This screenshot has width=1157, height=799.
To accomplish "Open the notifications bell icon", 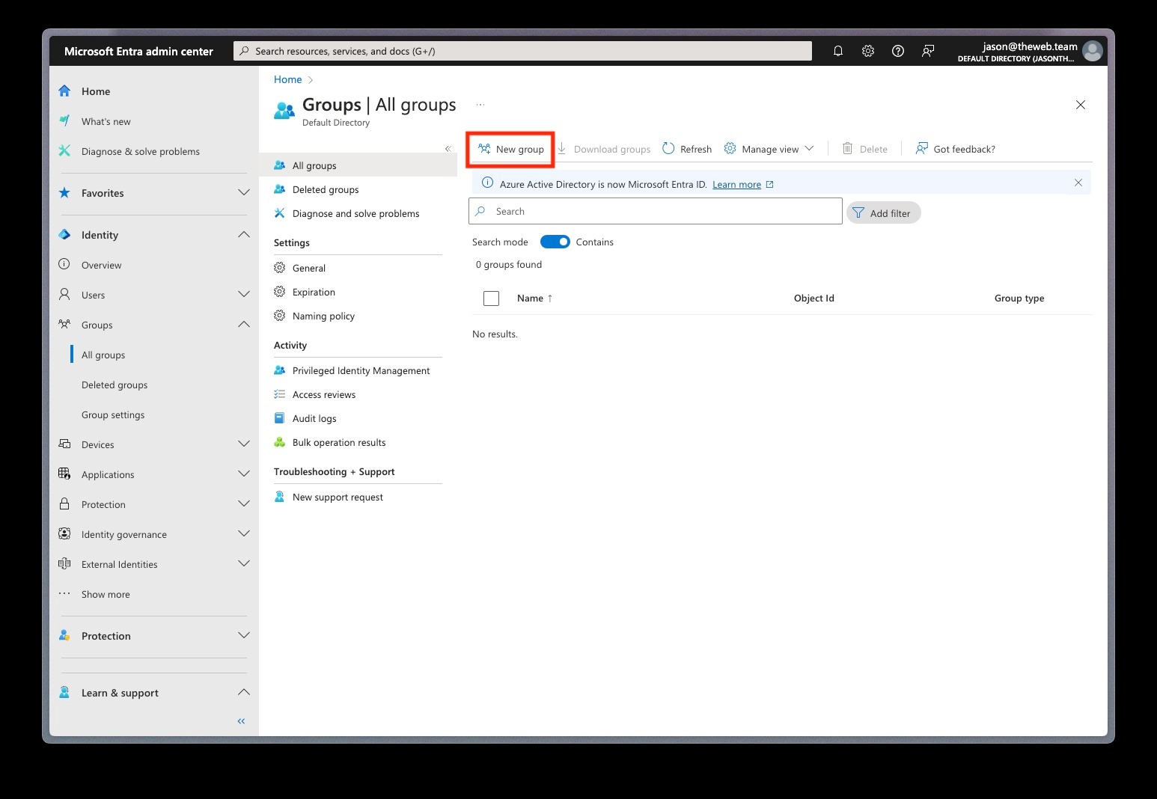I will [838, 51].
